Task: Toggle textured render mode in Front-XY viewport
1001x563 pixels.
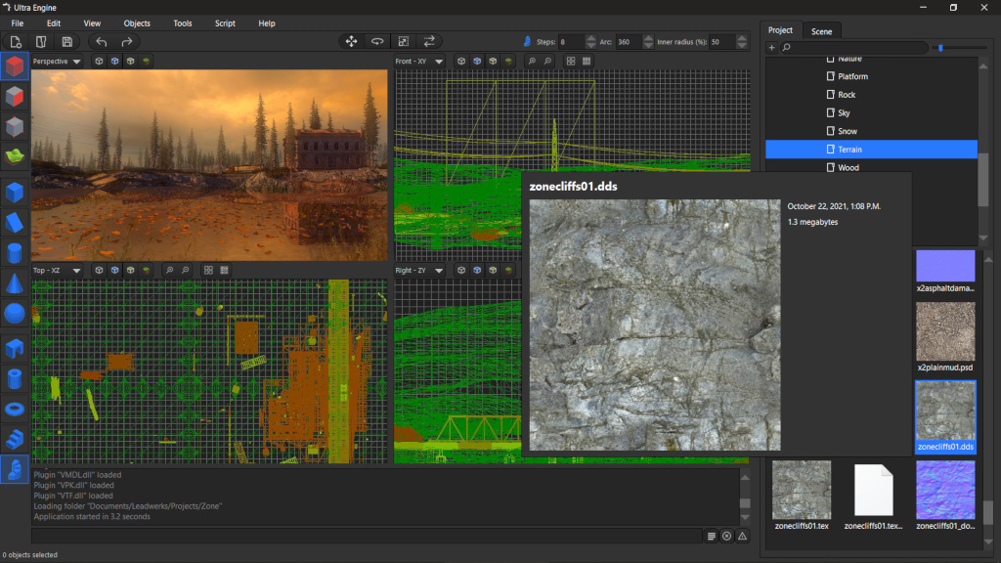Action: click(493, 61)
